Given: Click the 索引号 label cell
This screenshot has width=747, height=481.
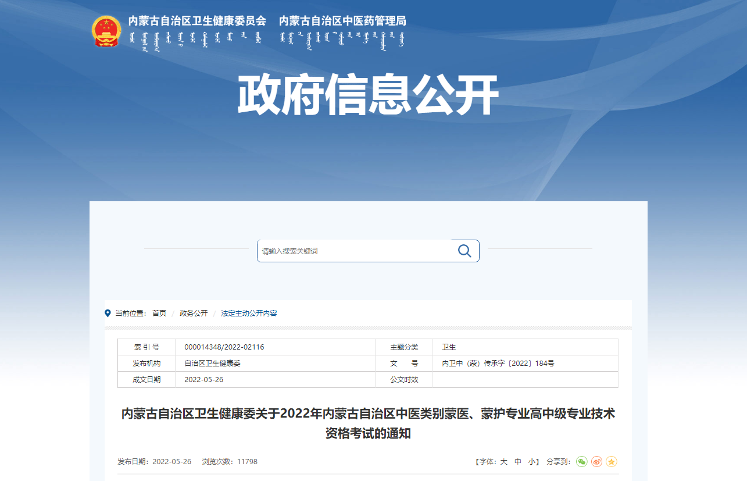Looking at the screenshot, I should coord(146,347).
